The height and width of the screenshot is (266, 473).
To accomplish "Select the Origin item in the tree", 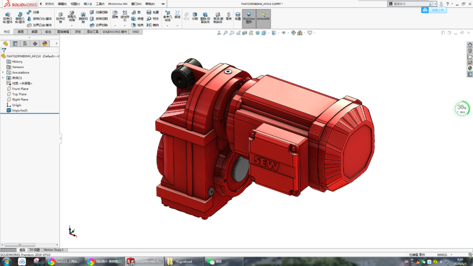I will point(14,105).
